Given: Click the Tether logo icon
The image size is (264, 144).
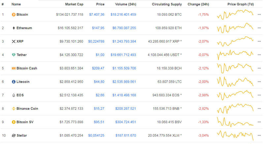Looking at the screenshot, I should pos(14,55).
